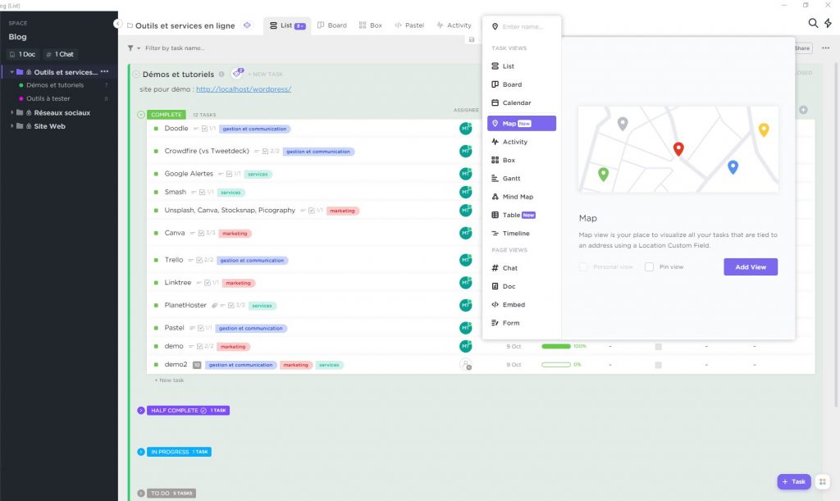
Task: Toggle the checklist box on Doodle task
Action: [x=204, y=129]
